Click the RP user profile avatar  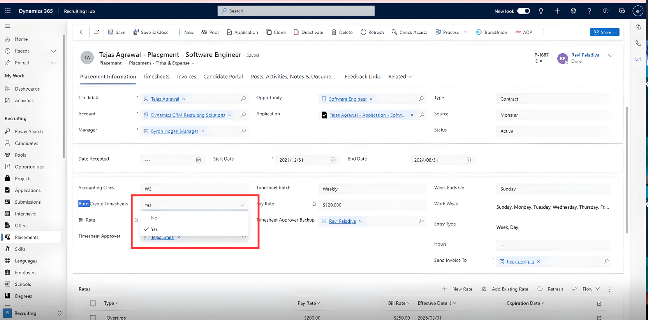coord(638,11)
